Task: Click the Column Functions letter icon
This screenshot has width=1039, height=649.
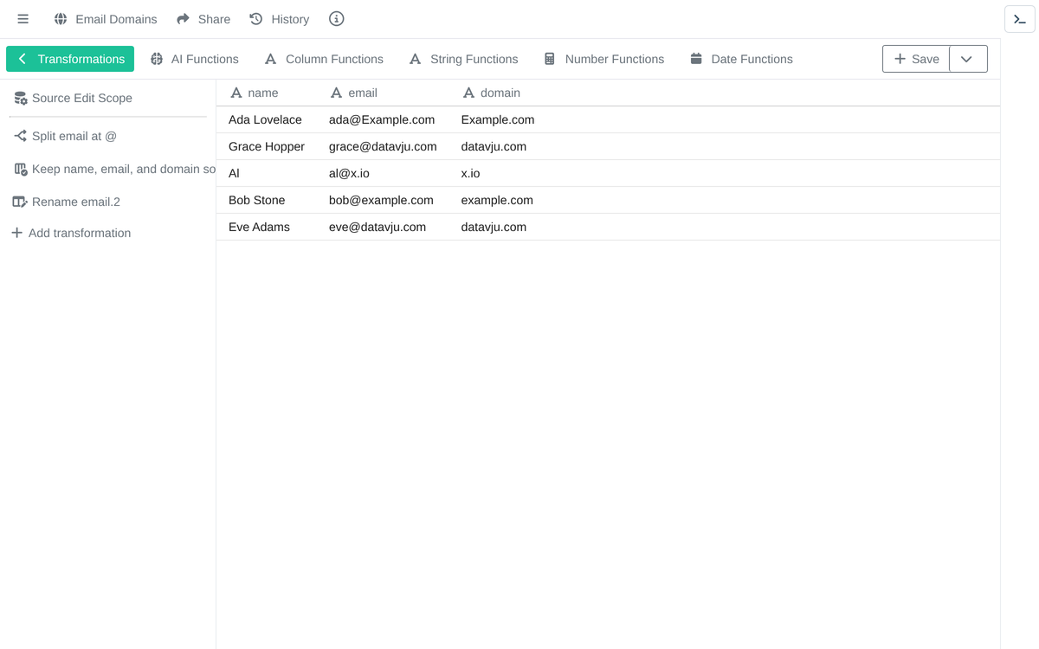Action: point(270,59)
